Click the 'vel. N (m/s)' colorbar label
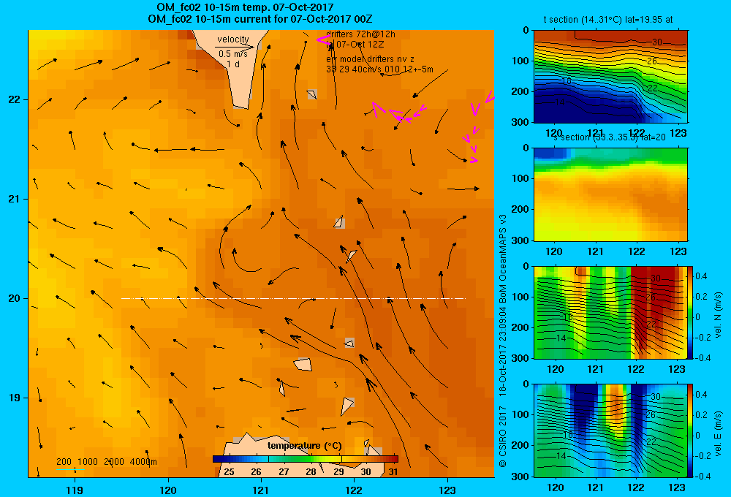 pyautogui.click(x=719, y=315)
